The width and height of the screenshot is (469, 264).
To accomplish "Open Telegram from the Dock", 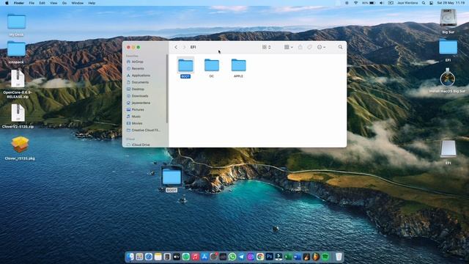I will point(241,257).
